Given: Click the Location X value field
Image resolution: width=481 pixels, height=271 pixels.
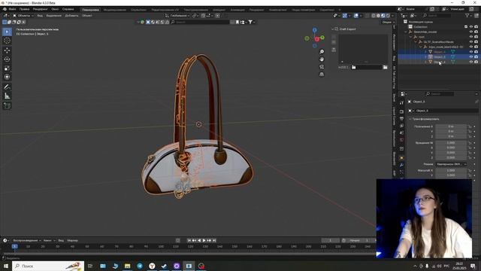Looking at the screenshot, I should (x=451, y=126).
